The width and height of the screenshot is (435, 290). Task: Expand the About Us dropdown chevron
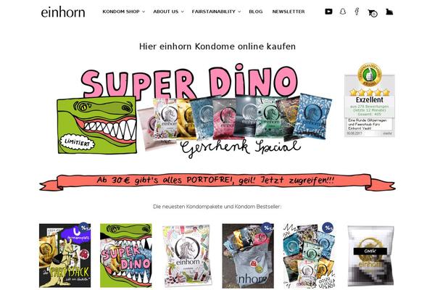tap(182, 12)
